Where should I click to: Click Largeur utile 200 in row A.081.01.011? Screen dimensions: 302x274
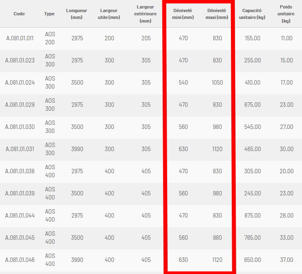pos(109,38)
